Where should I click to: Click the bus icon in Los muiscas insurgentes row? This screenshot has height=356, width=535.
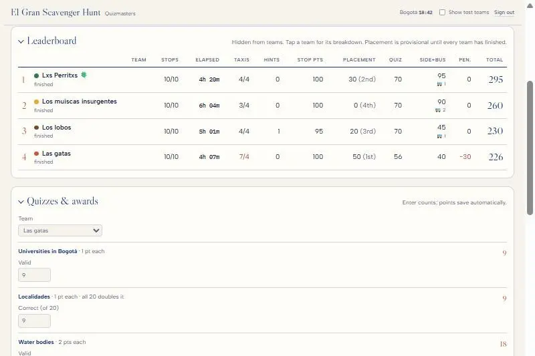pyautogui.click(x=438, y=110)
